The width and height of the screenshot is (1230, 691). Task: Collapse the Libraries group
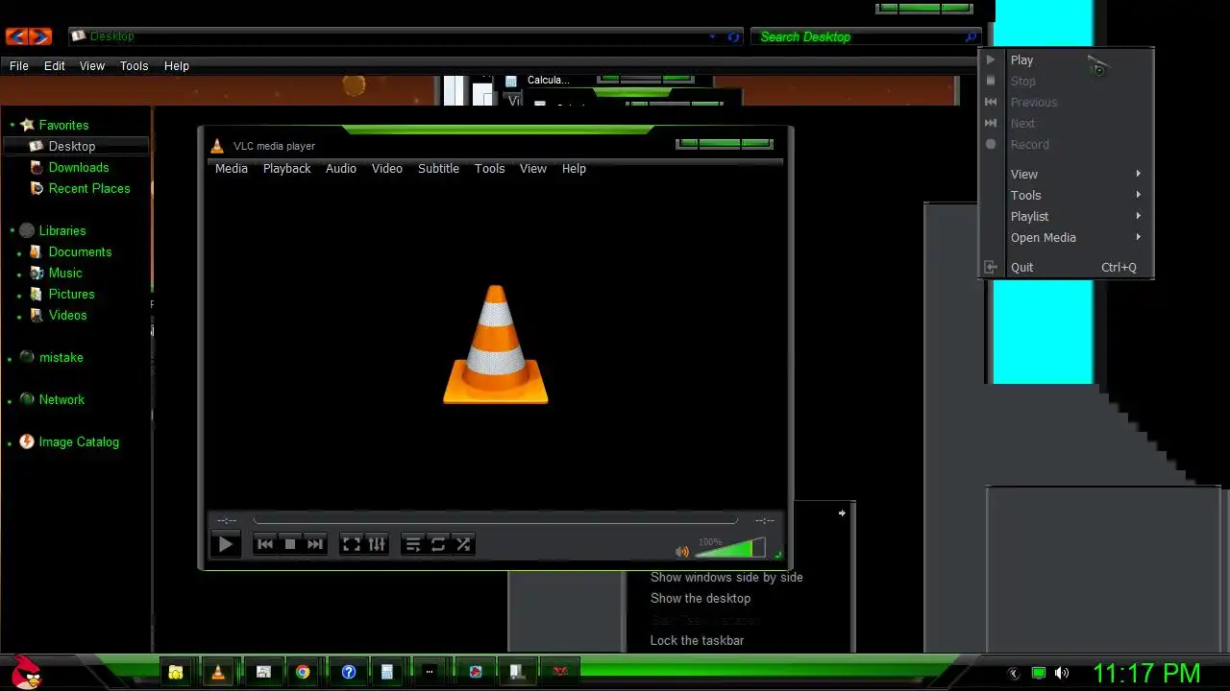[x=12, y=231]
